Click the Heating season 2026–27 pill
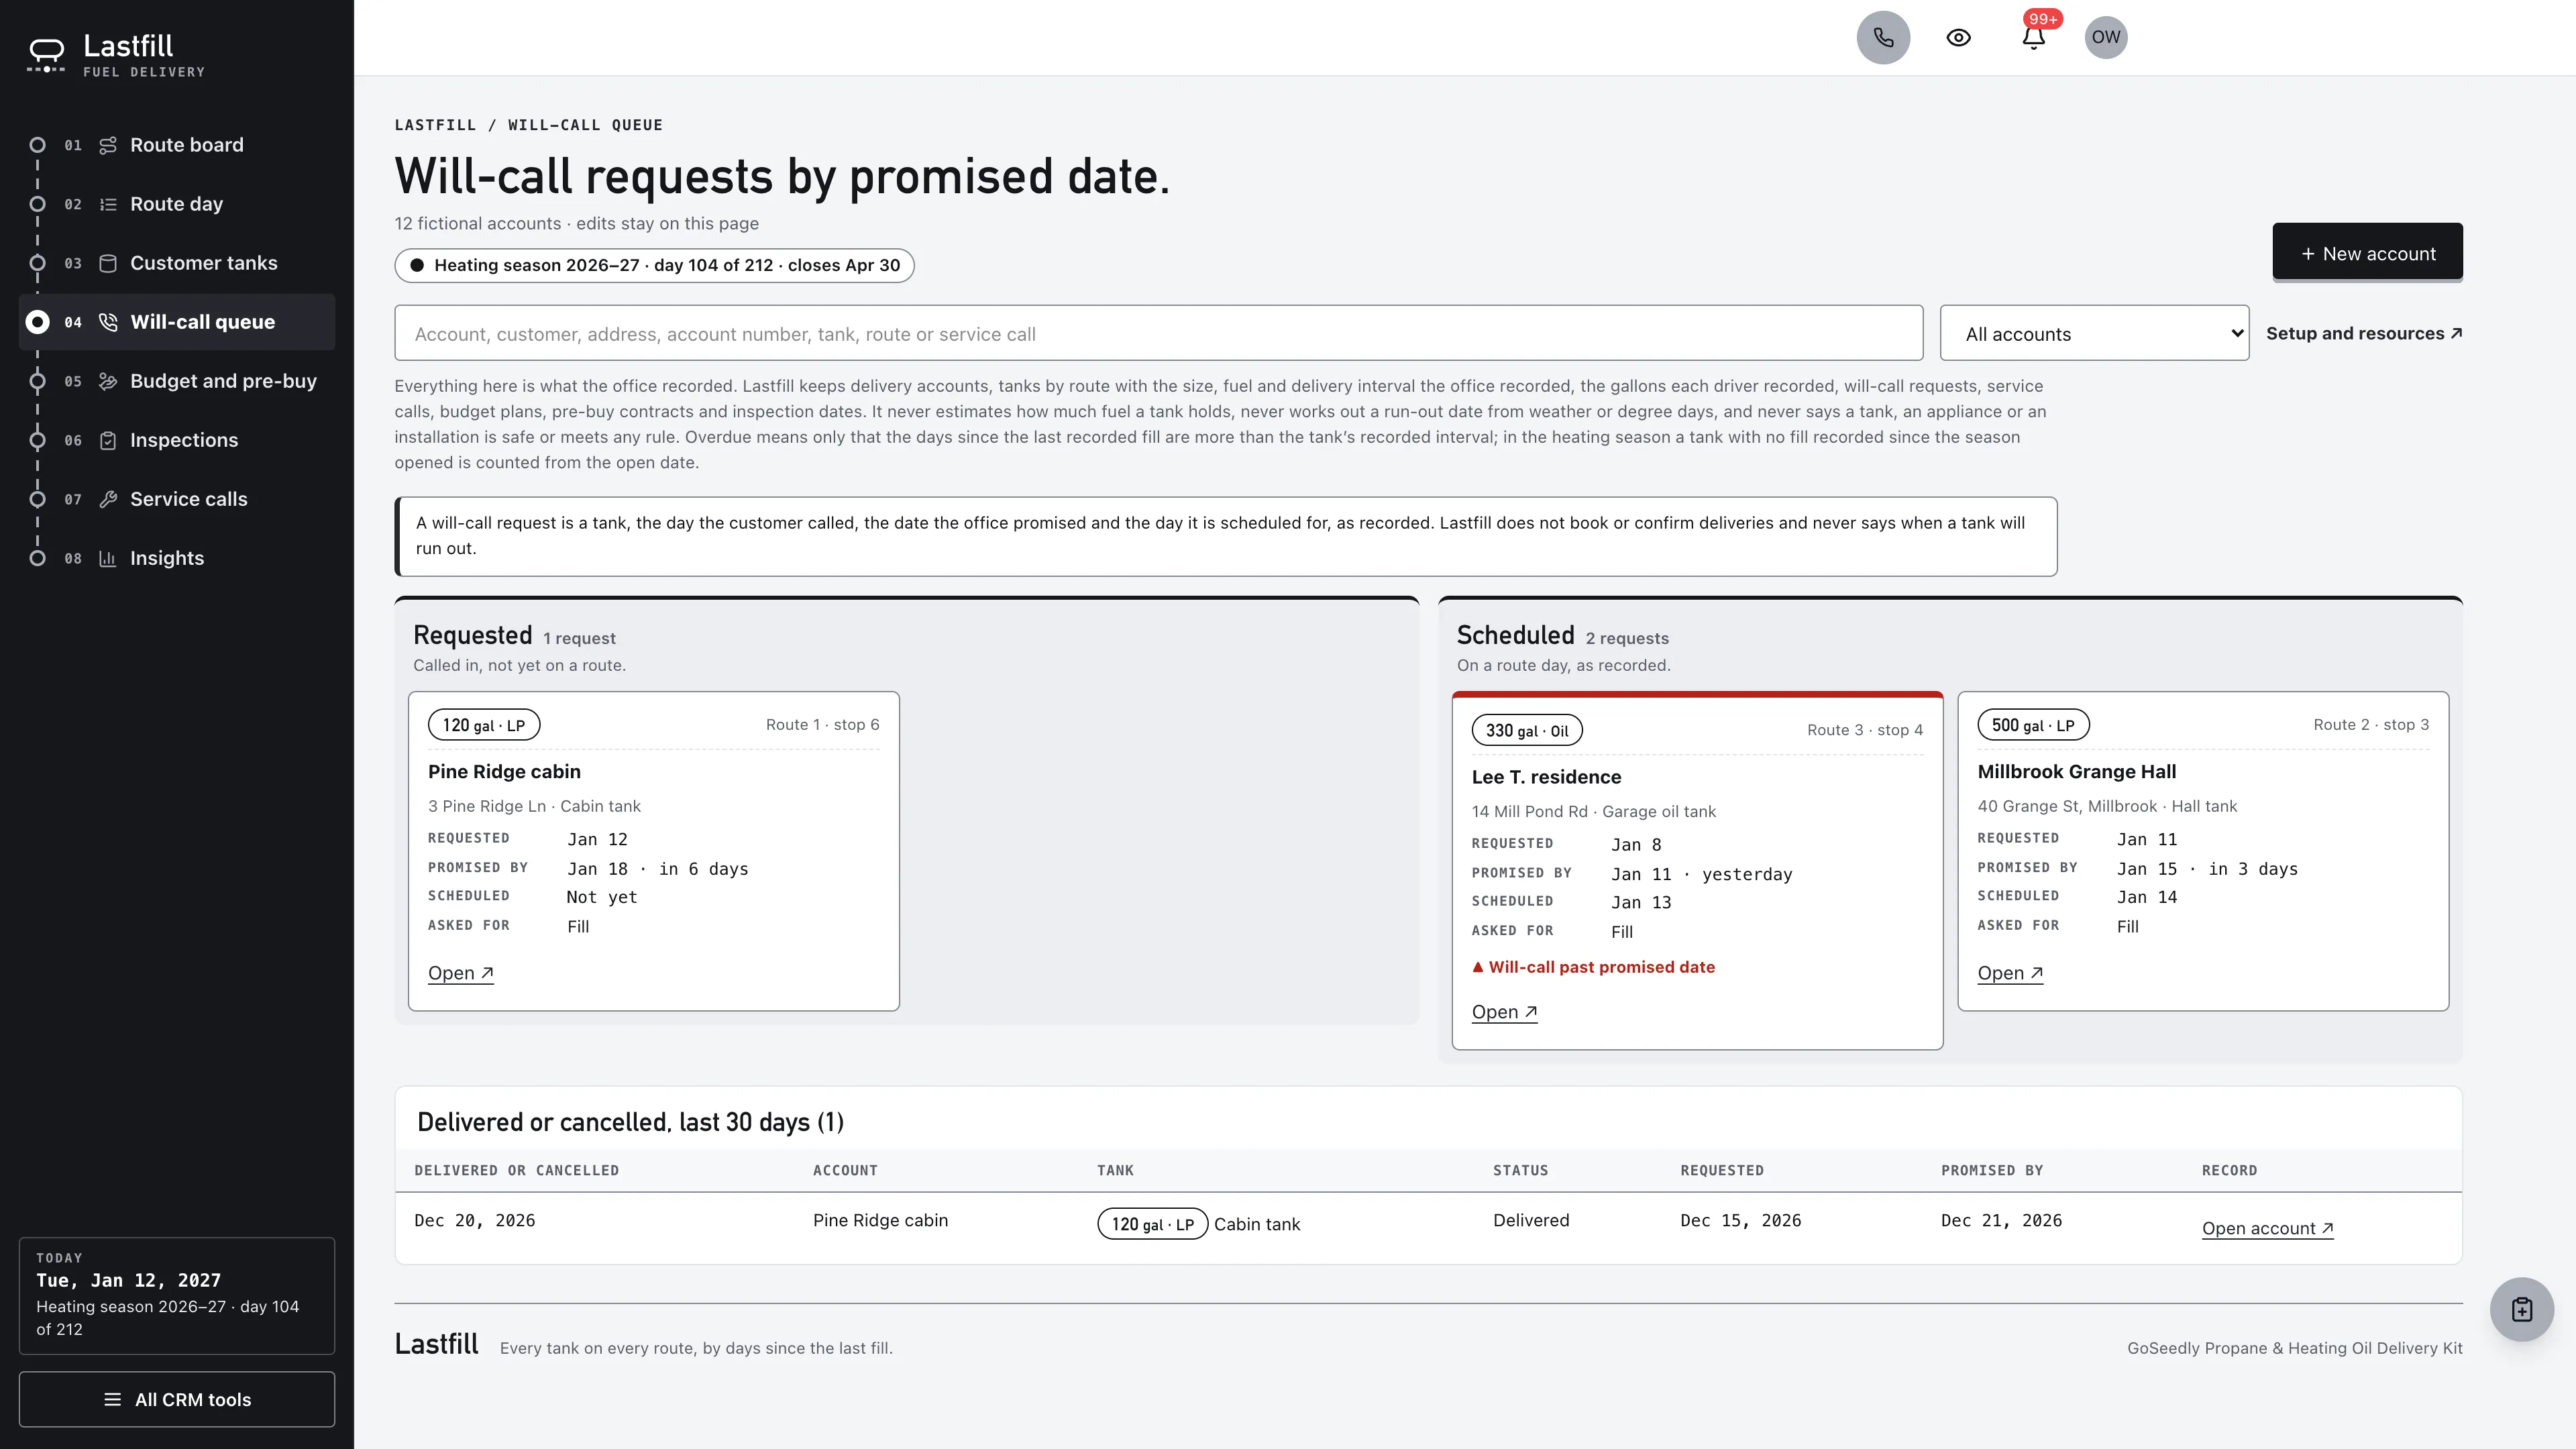The image size is (2576, 1449). tap(654, 265)
